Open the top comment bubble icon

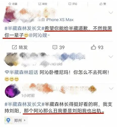click(x=70, y=4)
